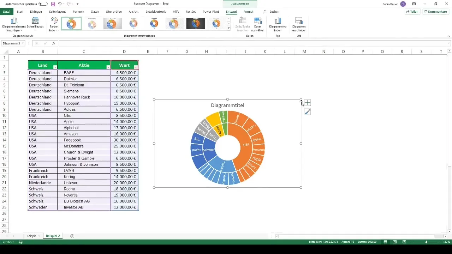Select Beispiel 1 sheet tab

tap(33, 236)
